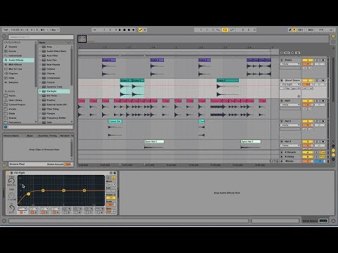The height and width of the screenshot is (253, 338).
Task: Arm the Ghost Snare track recording
Action: [x=323, y=80]
